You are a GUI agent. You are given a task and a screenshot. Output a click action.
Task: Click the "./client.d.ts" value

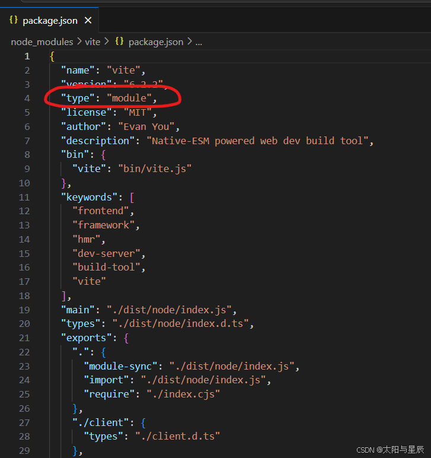point(178,437)
